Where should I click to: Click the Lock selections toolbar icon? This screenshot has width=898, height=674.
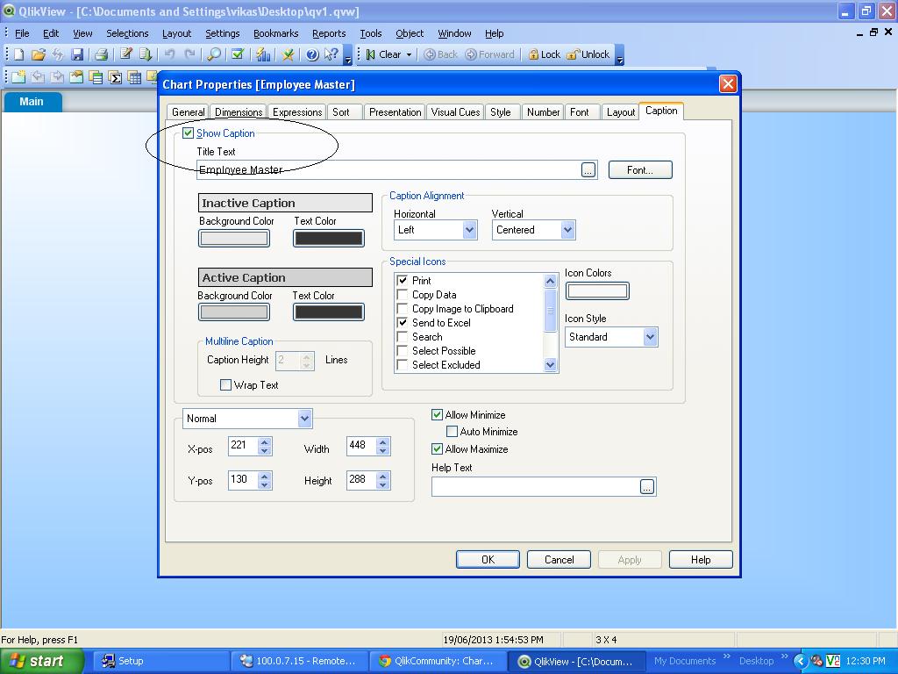click(544, 54)
